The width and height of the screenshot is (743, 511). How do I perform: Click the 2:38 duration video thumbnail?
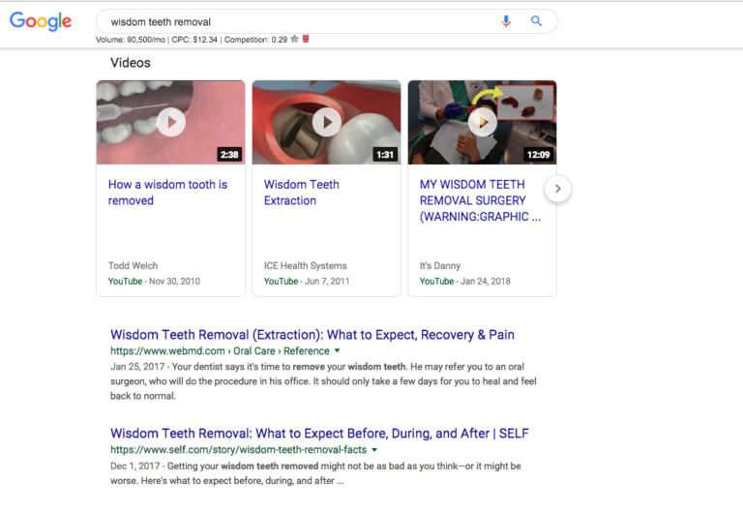coord(170,122)
